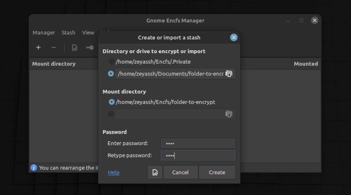Select the document properties toolbar icon
This screenshot has height=195, width=351.
coord(74,48)
